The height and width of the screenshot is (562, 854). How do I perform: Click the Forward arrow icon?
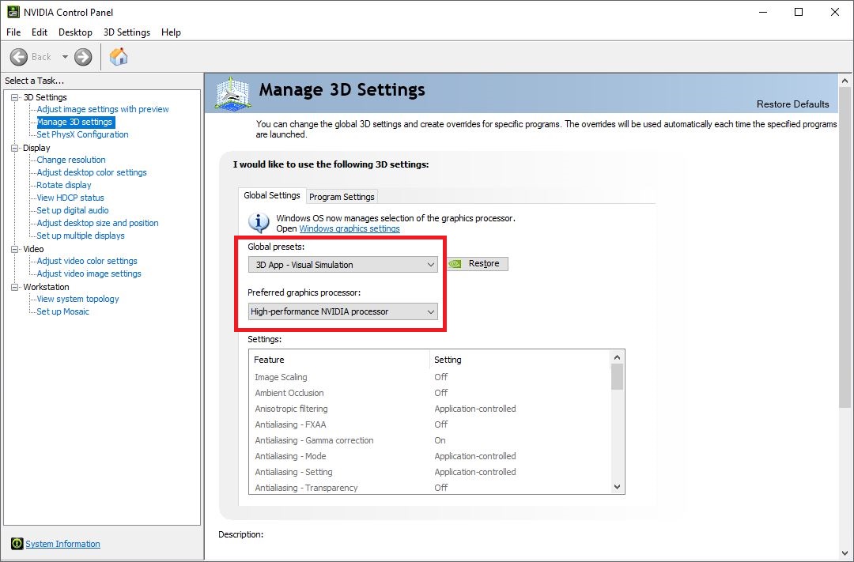(83, 57)
